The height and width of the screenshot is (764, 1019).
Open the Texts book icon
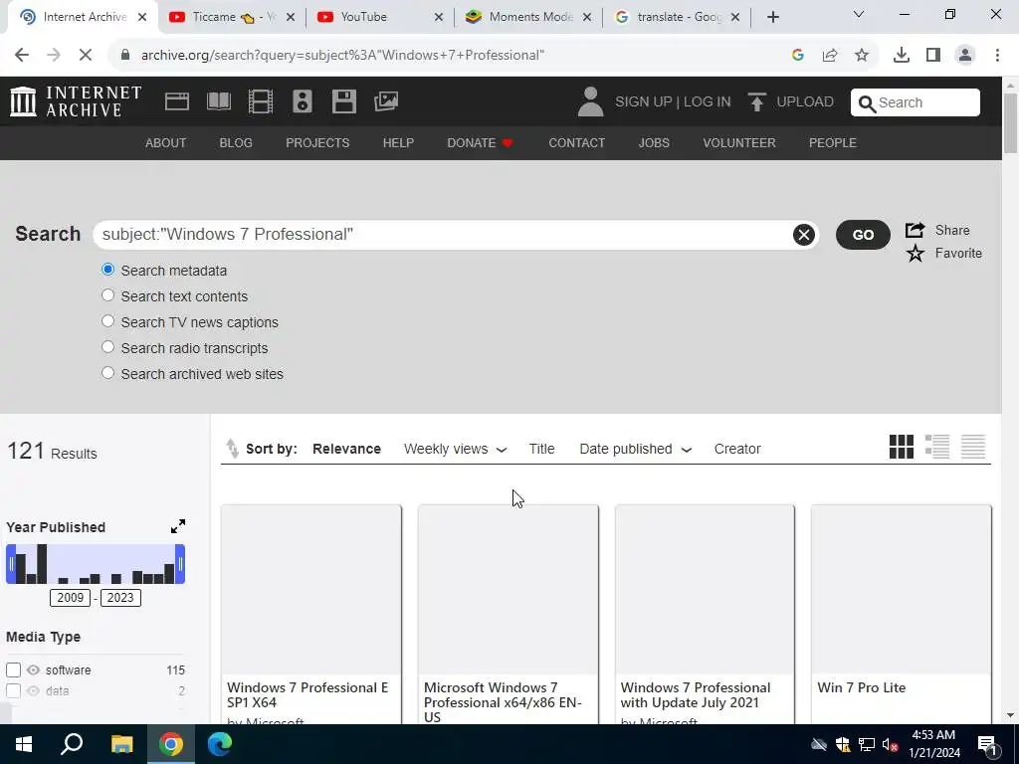click(x=219, y=101)
